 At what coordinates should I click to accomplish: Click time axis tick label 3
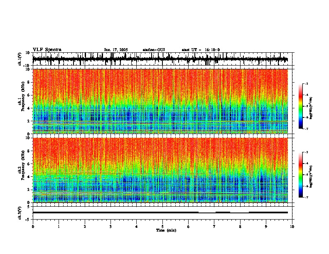(110, 227)
